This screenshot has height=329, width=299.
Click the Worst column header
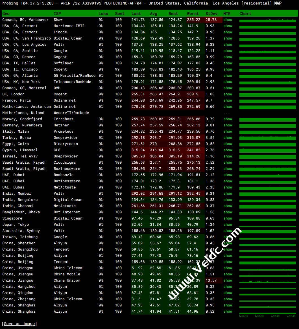pyautogui.click(x=193, y=14)
